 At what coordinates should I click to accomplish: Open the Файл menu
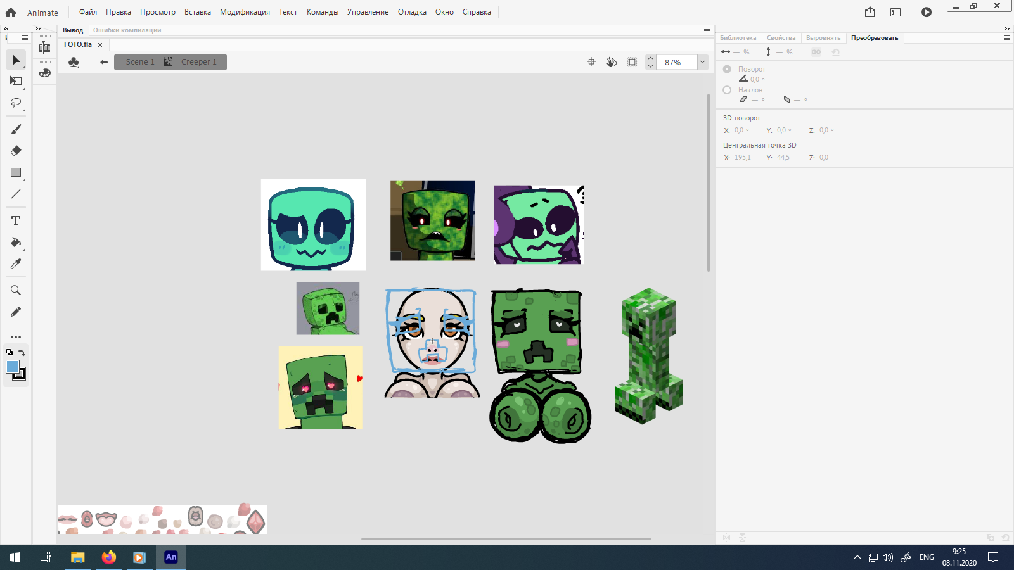pos(88,12)
